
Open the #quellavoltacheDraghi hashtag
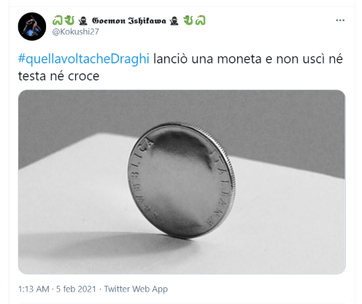point(84,59)
